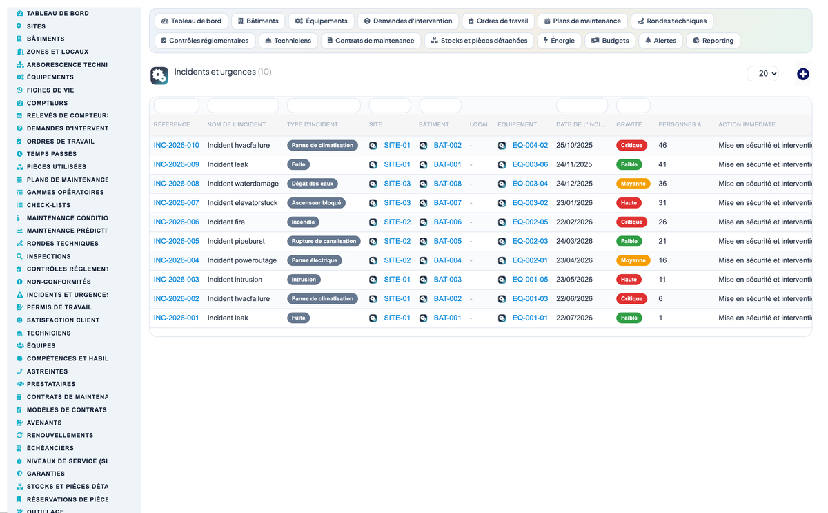Click the gears icon beside Incidents et urgences
The image size is (828, 513).
point(159,76)
